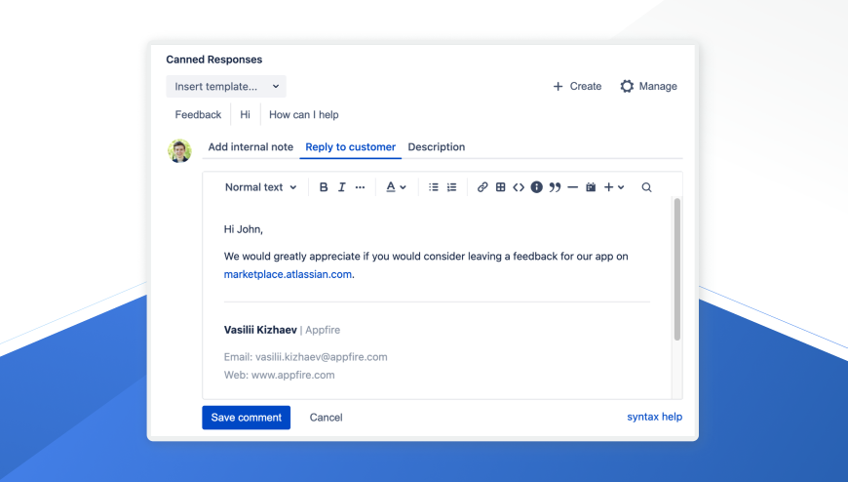
Task: Expand the plus insert-more menu
Action: (x=614, y=187)
